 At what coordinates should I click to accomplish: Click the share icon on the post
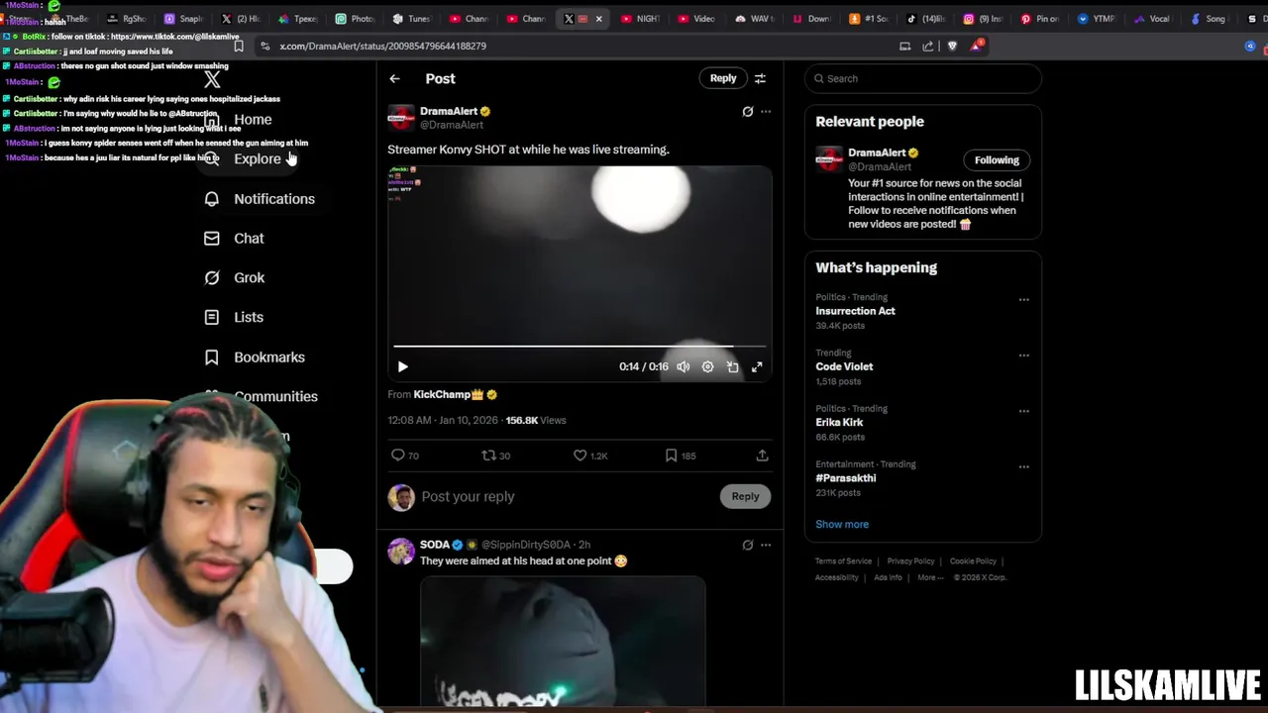coord(762,456)
